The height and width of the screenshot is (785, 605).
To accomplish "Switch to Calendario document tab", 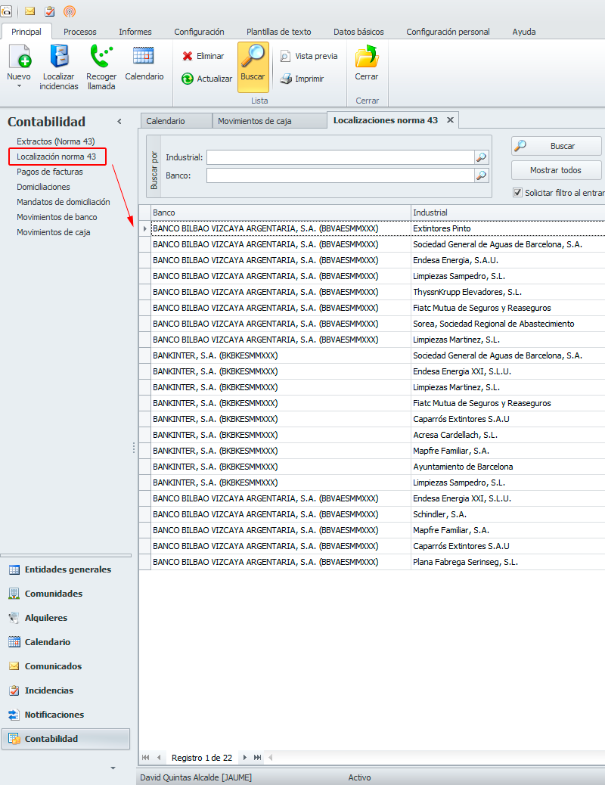I will [x=175, y=121].
